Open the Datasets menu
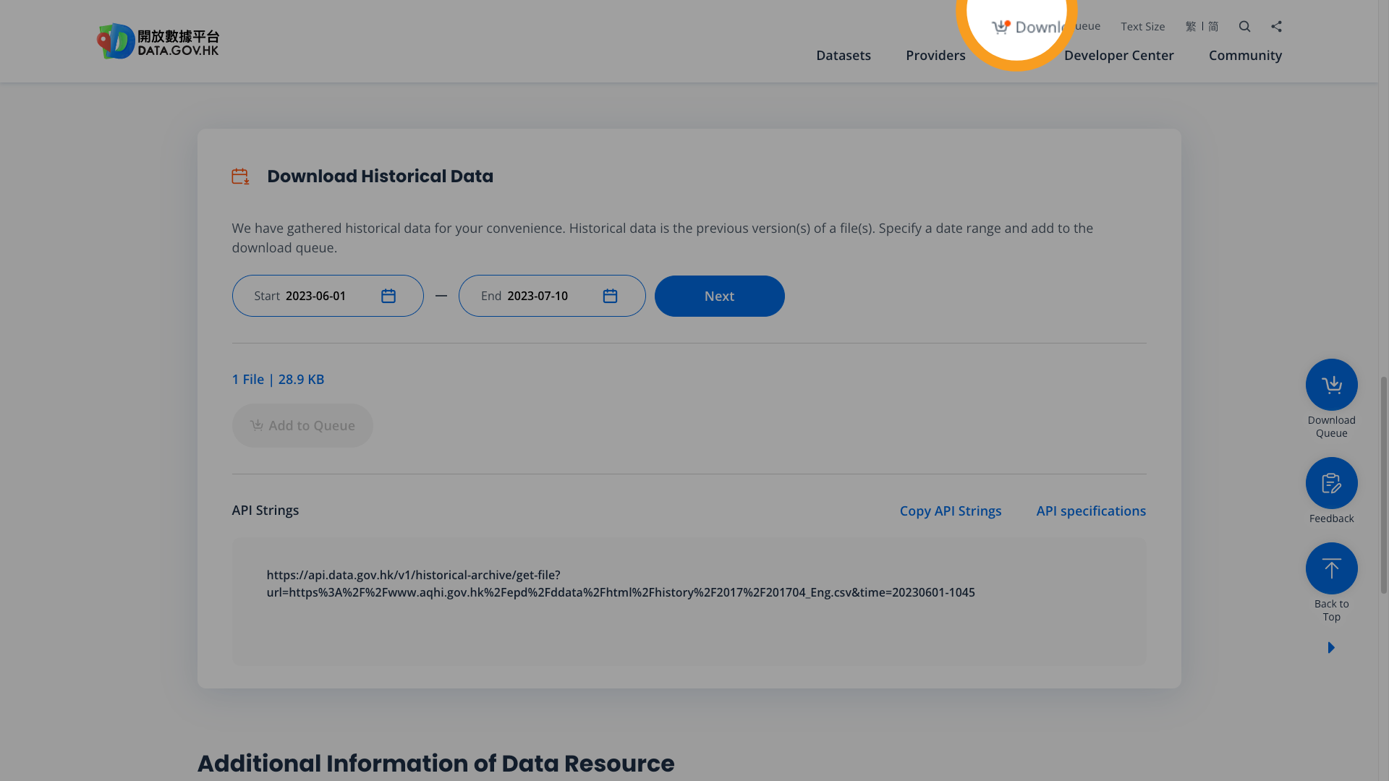The image size is (1389, 781). tap(844, 55)
